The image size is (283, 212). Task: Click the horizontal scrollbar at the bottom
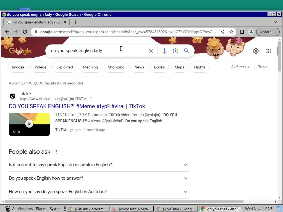click(x=124, y=202)
